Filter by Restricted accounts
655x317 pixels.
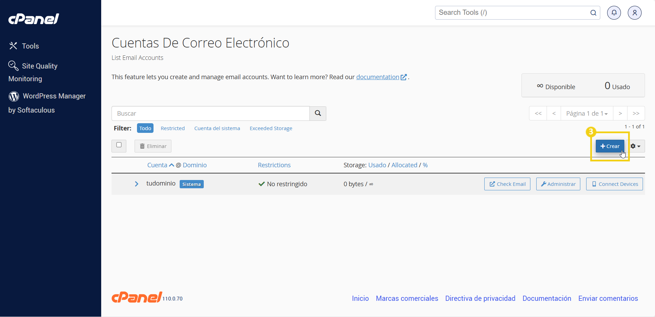(172, 128)
